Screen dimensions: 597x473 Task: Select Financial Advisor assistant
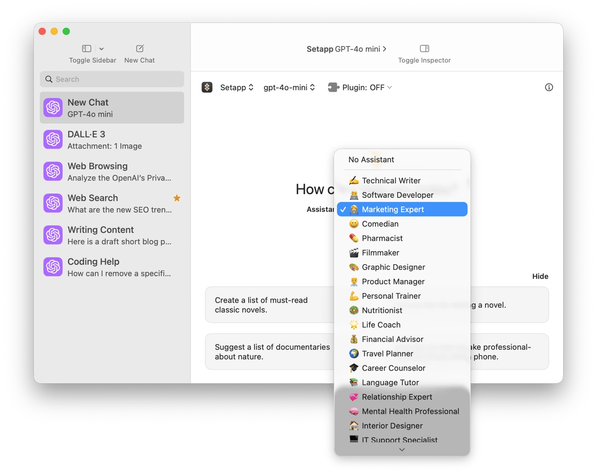[x=402, y=339]
